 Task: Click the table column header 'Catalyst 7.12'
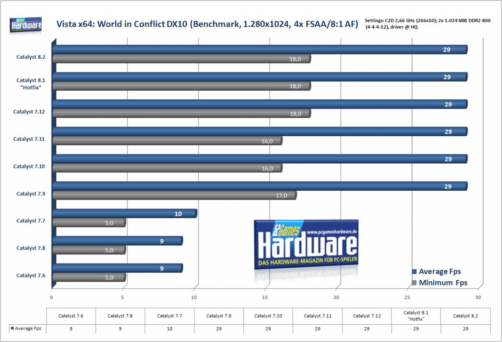point(367,316)
